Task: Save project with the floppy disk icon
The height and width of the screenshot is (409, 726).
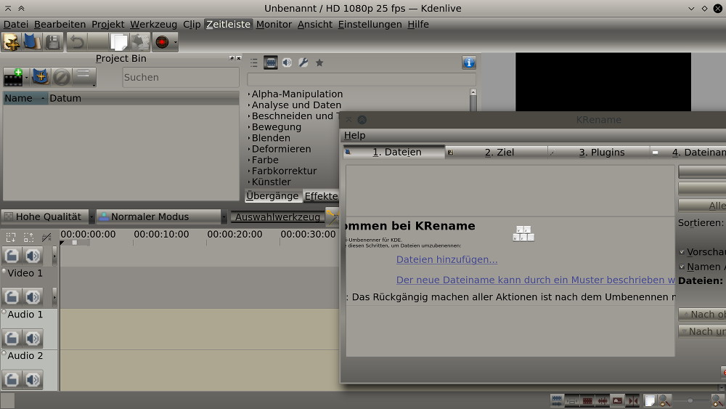Action: click(53, 42)
